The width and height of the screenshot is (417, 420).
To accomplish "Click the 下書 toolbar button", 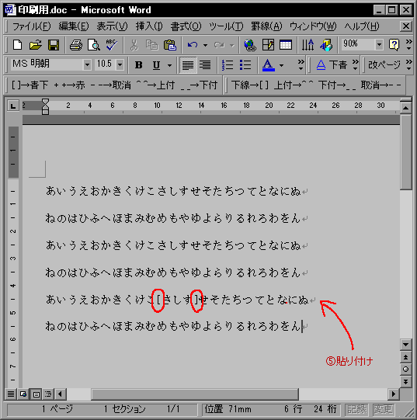I will point(332,64).
